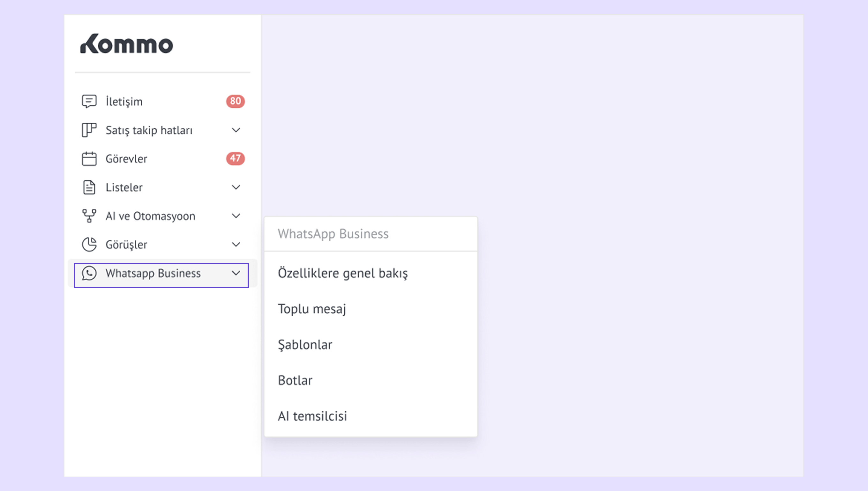The height and width of the screenshot is (491, 868).
Task: Click the Listeler document icon
Action: click(89, 187)
